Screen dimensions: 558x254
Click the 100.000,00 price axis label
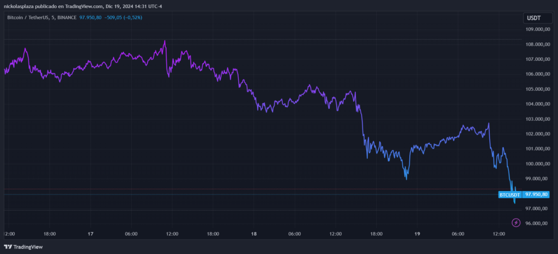coord(537,164)
